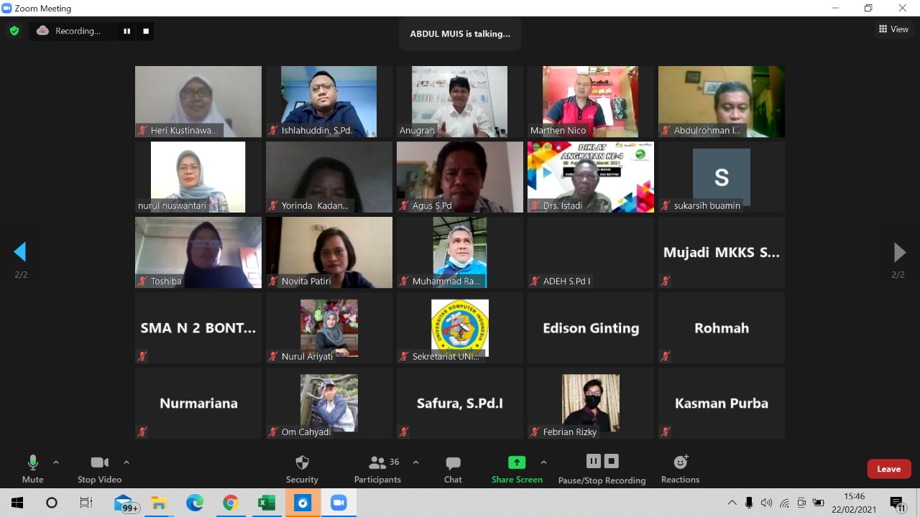
Task: Open the Chat panel
Action: tap(453, 469)
